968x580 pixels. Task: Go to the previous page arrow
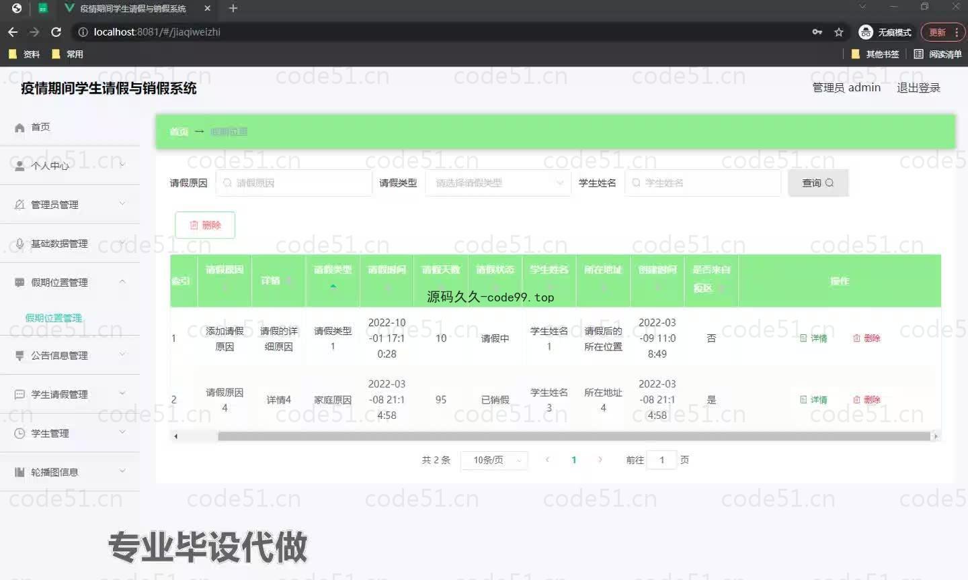(x=547, y=460)
